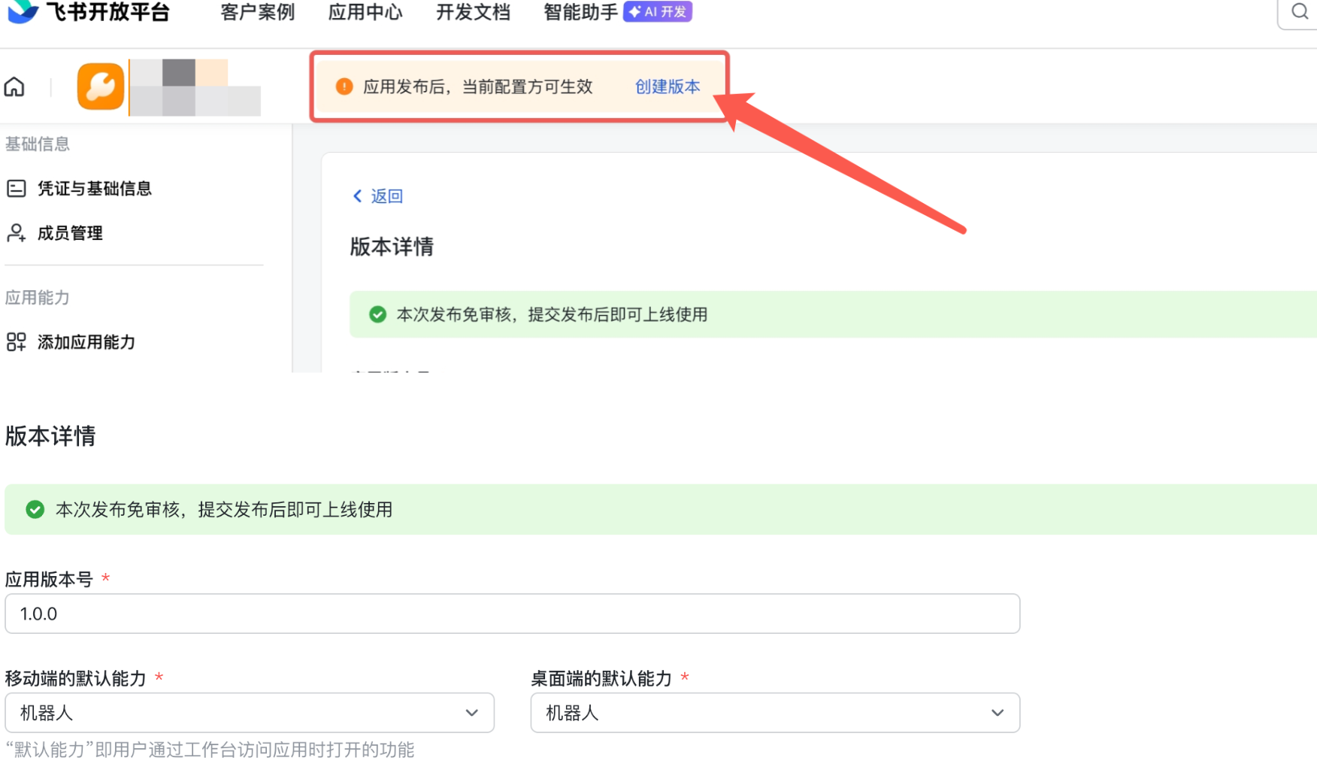Open the search icon in top bar

[x=1300, y=11]
